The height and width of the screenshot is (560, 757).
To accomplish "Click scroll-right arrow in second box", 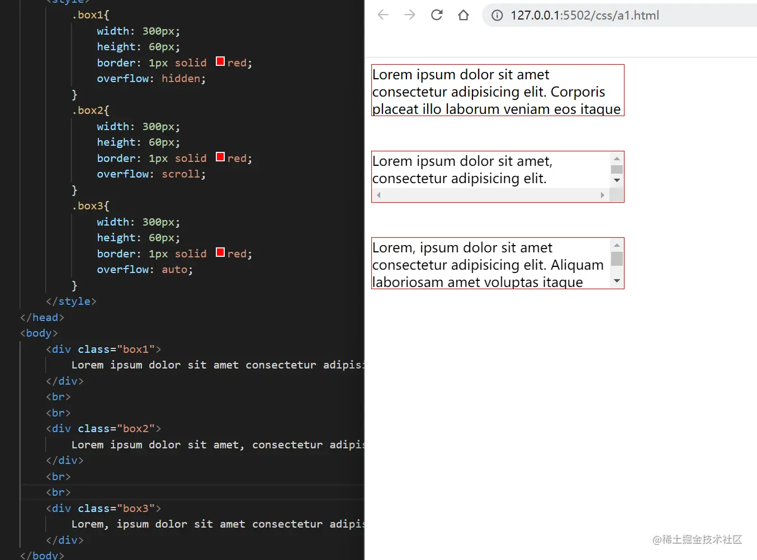I will click(602, 195).
